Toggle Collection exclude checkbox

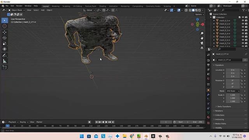pos(240,17)
